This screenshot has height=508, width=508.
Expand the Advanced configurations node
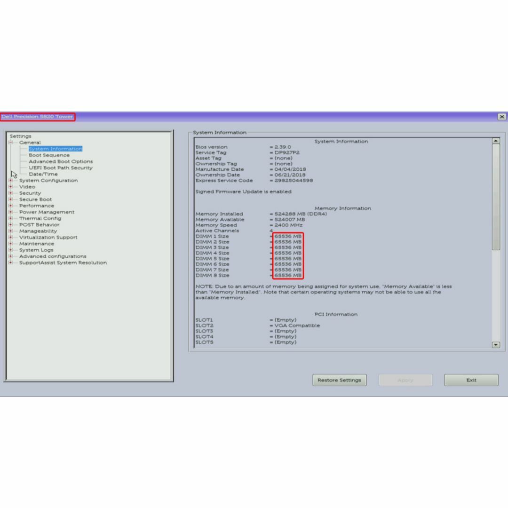point(11,256)
